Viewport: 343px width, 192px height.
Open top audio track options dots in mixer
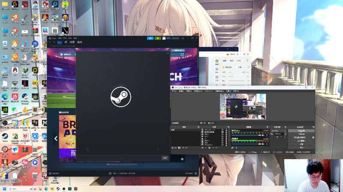(x=267, y=135)
